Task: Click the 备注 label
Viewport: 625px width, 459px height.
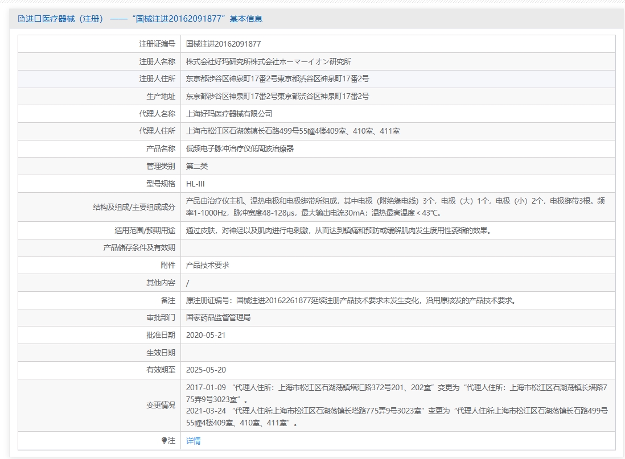Action: click(x=168, y=300)
